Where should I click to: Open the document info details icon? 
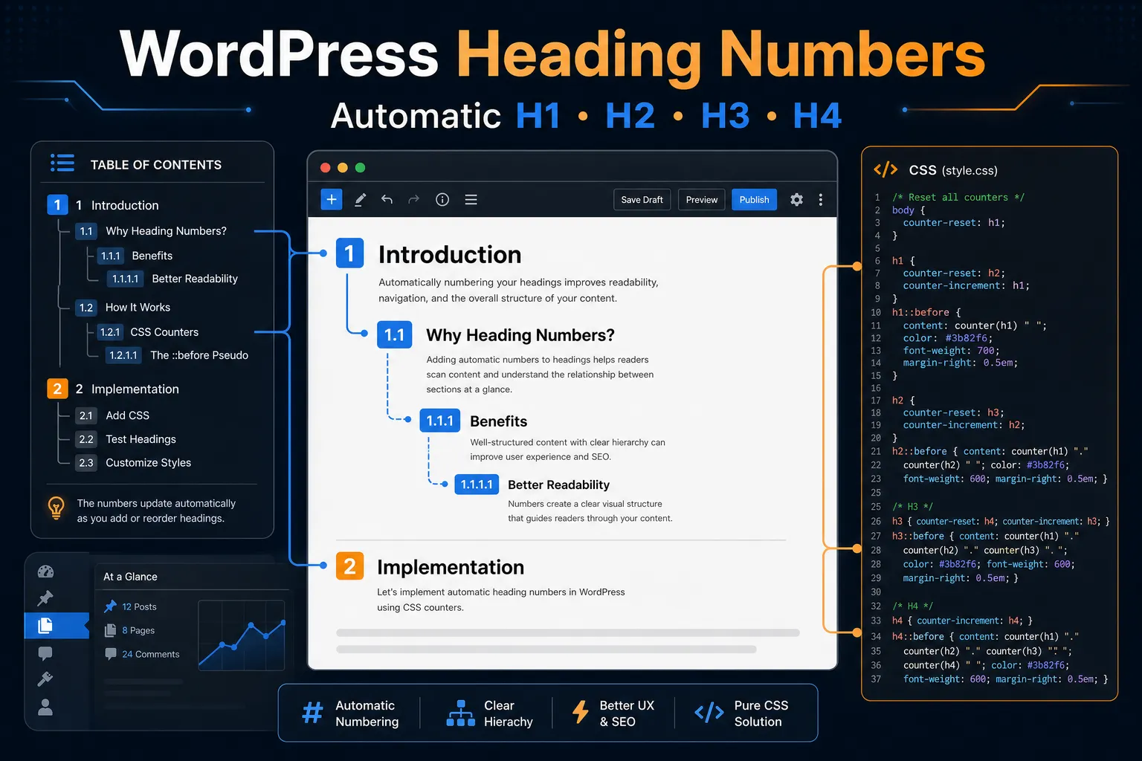[x=442, y=199]
